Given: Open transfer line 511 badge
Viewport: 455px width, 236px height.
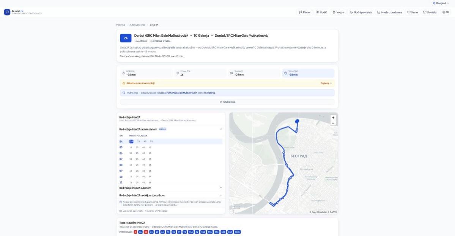Looking at the screenshot, I should point(203,232).
